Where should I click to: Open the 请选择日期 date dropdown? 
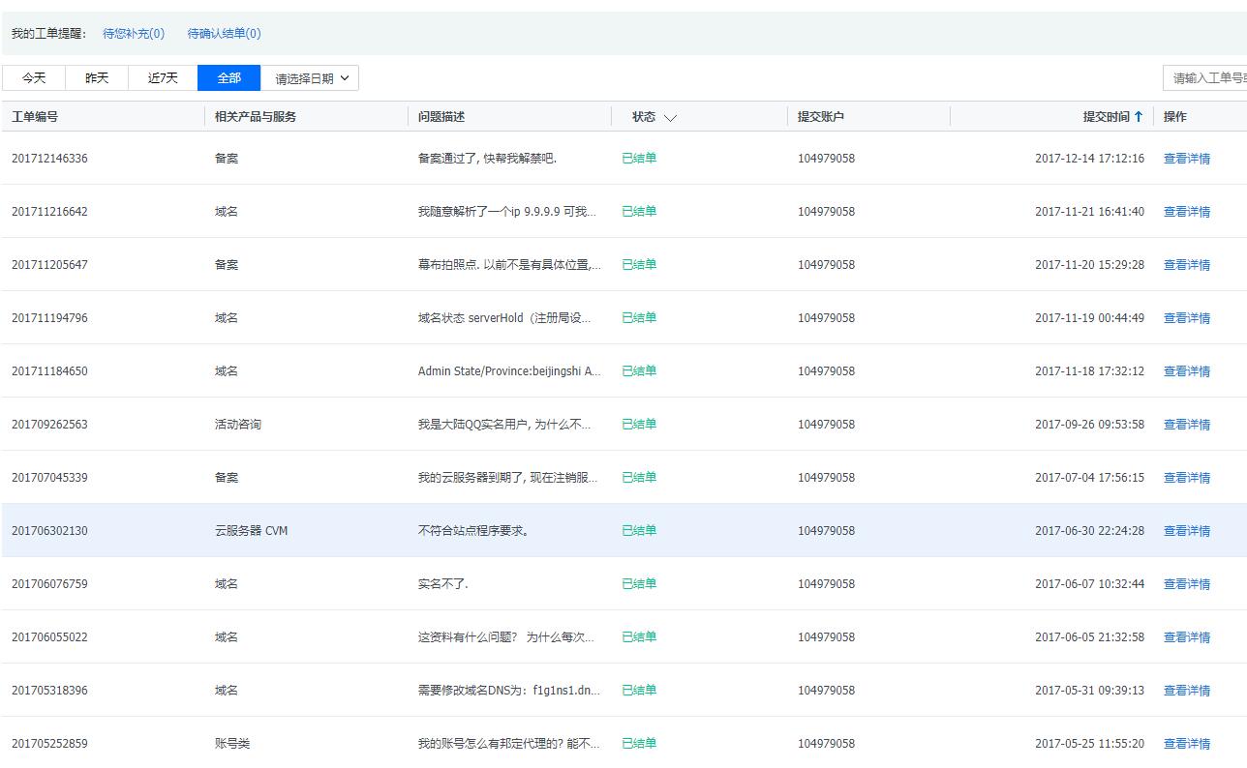(x=310, y=78)
